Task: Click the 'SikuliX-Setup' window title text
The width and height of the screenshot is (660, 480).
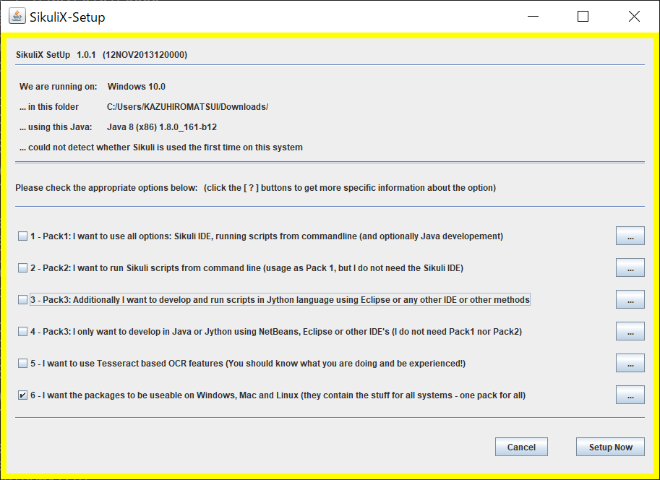Action: (x=67, y=17)
